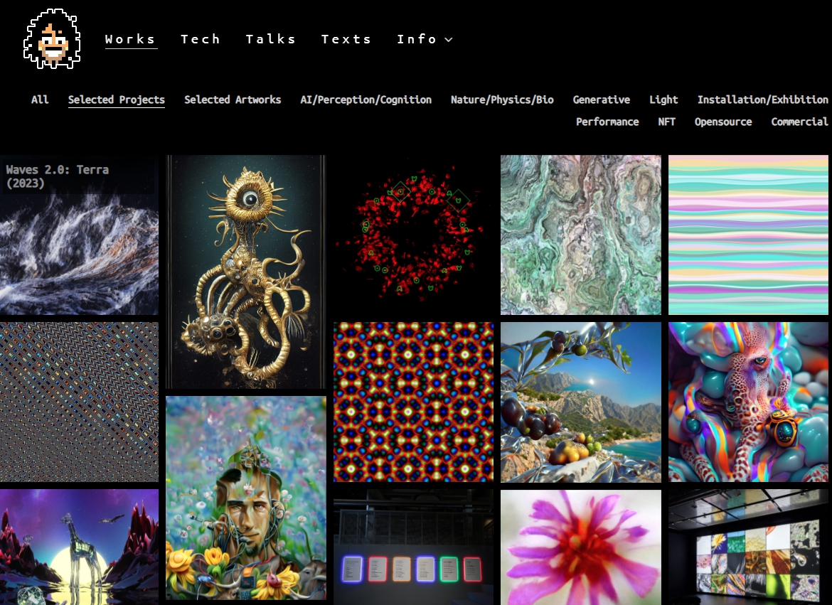Go to the Tech section
This screenshot has height=605, width=832.
pos(201,39)
